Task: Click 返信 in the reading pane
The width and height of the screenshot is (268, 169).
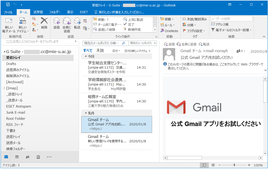Action: (x=169, y=44)
